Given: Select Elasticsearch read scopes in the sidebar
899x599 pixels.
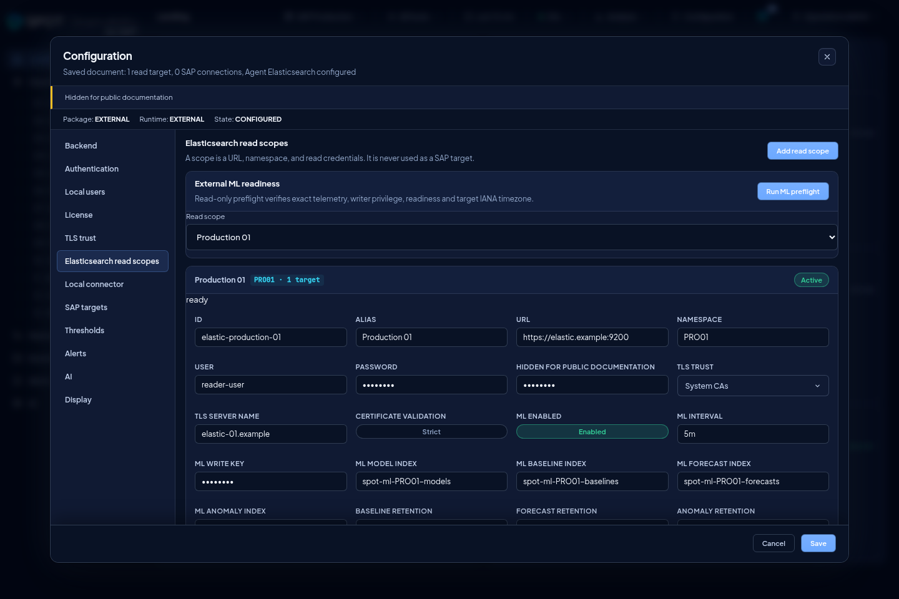Looking at the screenshot, I should pyautogui.click(x=112, y=261).
